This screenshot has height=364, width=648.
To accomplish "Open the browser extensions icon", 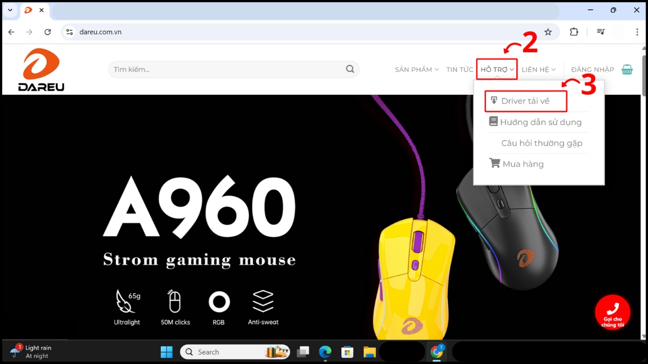I will pos(574,32).
